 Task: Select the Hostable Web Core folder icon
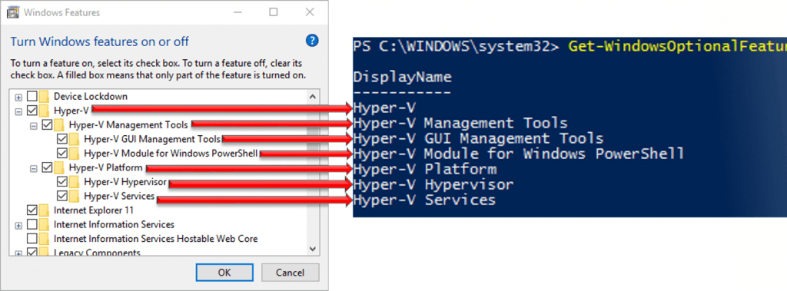coord(44,239)
